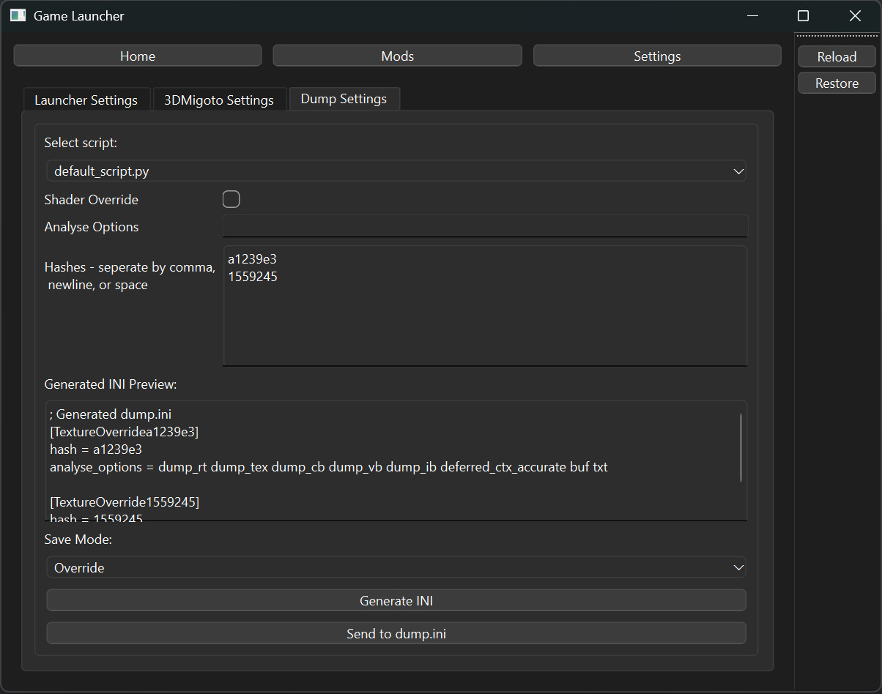Screen dimensions: 882x694
Task: Open the 3DMigoto Settings tab
Action: click(218, 100)
